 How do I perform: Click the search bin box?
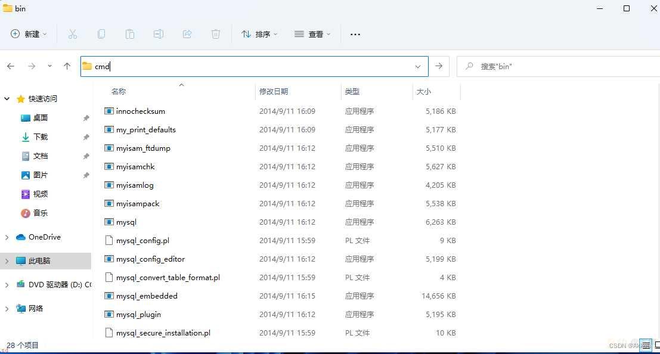[558, 67]
